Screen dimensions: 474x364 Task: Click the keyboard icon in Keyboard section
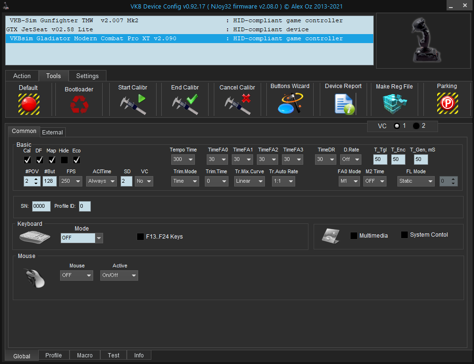click(x=35, y=237)
